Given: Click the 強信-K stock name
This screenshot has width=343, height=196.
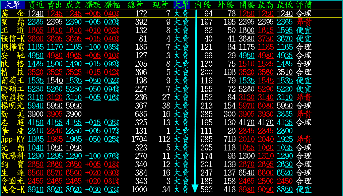Looking at the screenshot, I should coord(12,39).
